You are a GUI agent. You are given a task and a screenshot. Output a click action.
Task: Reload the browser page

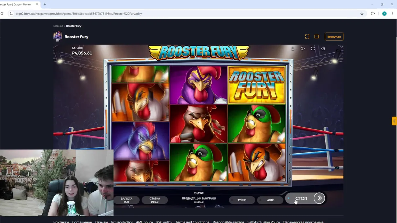2,14
